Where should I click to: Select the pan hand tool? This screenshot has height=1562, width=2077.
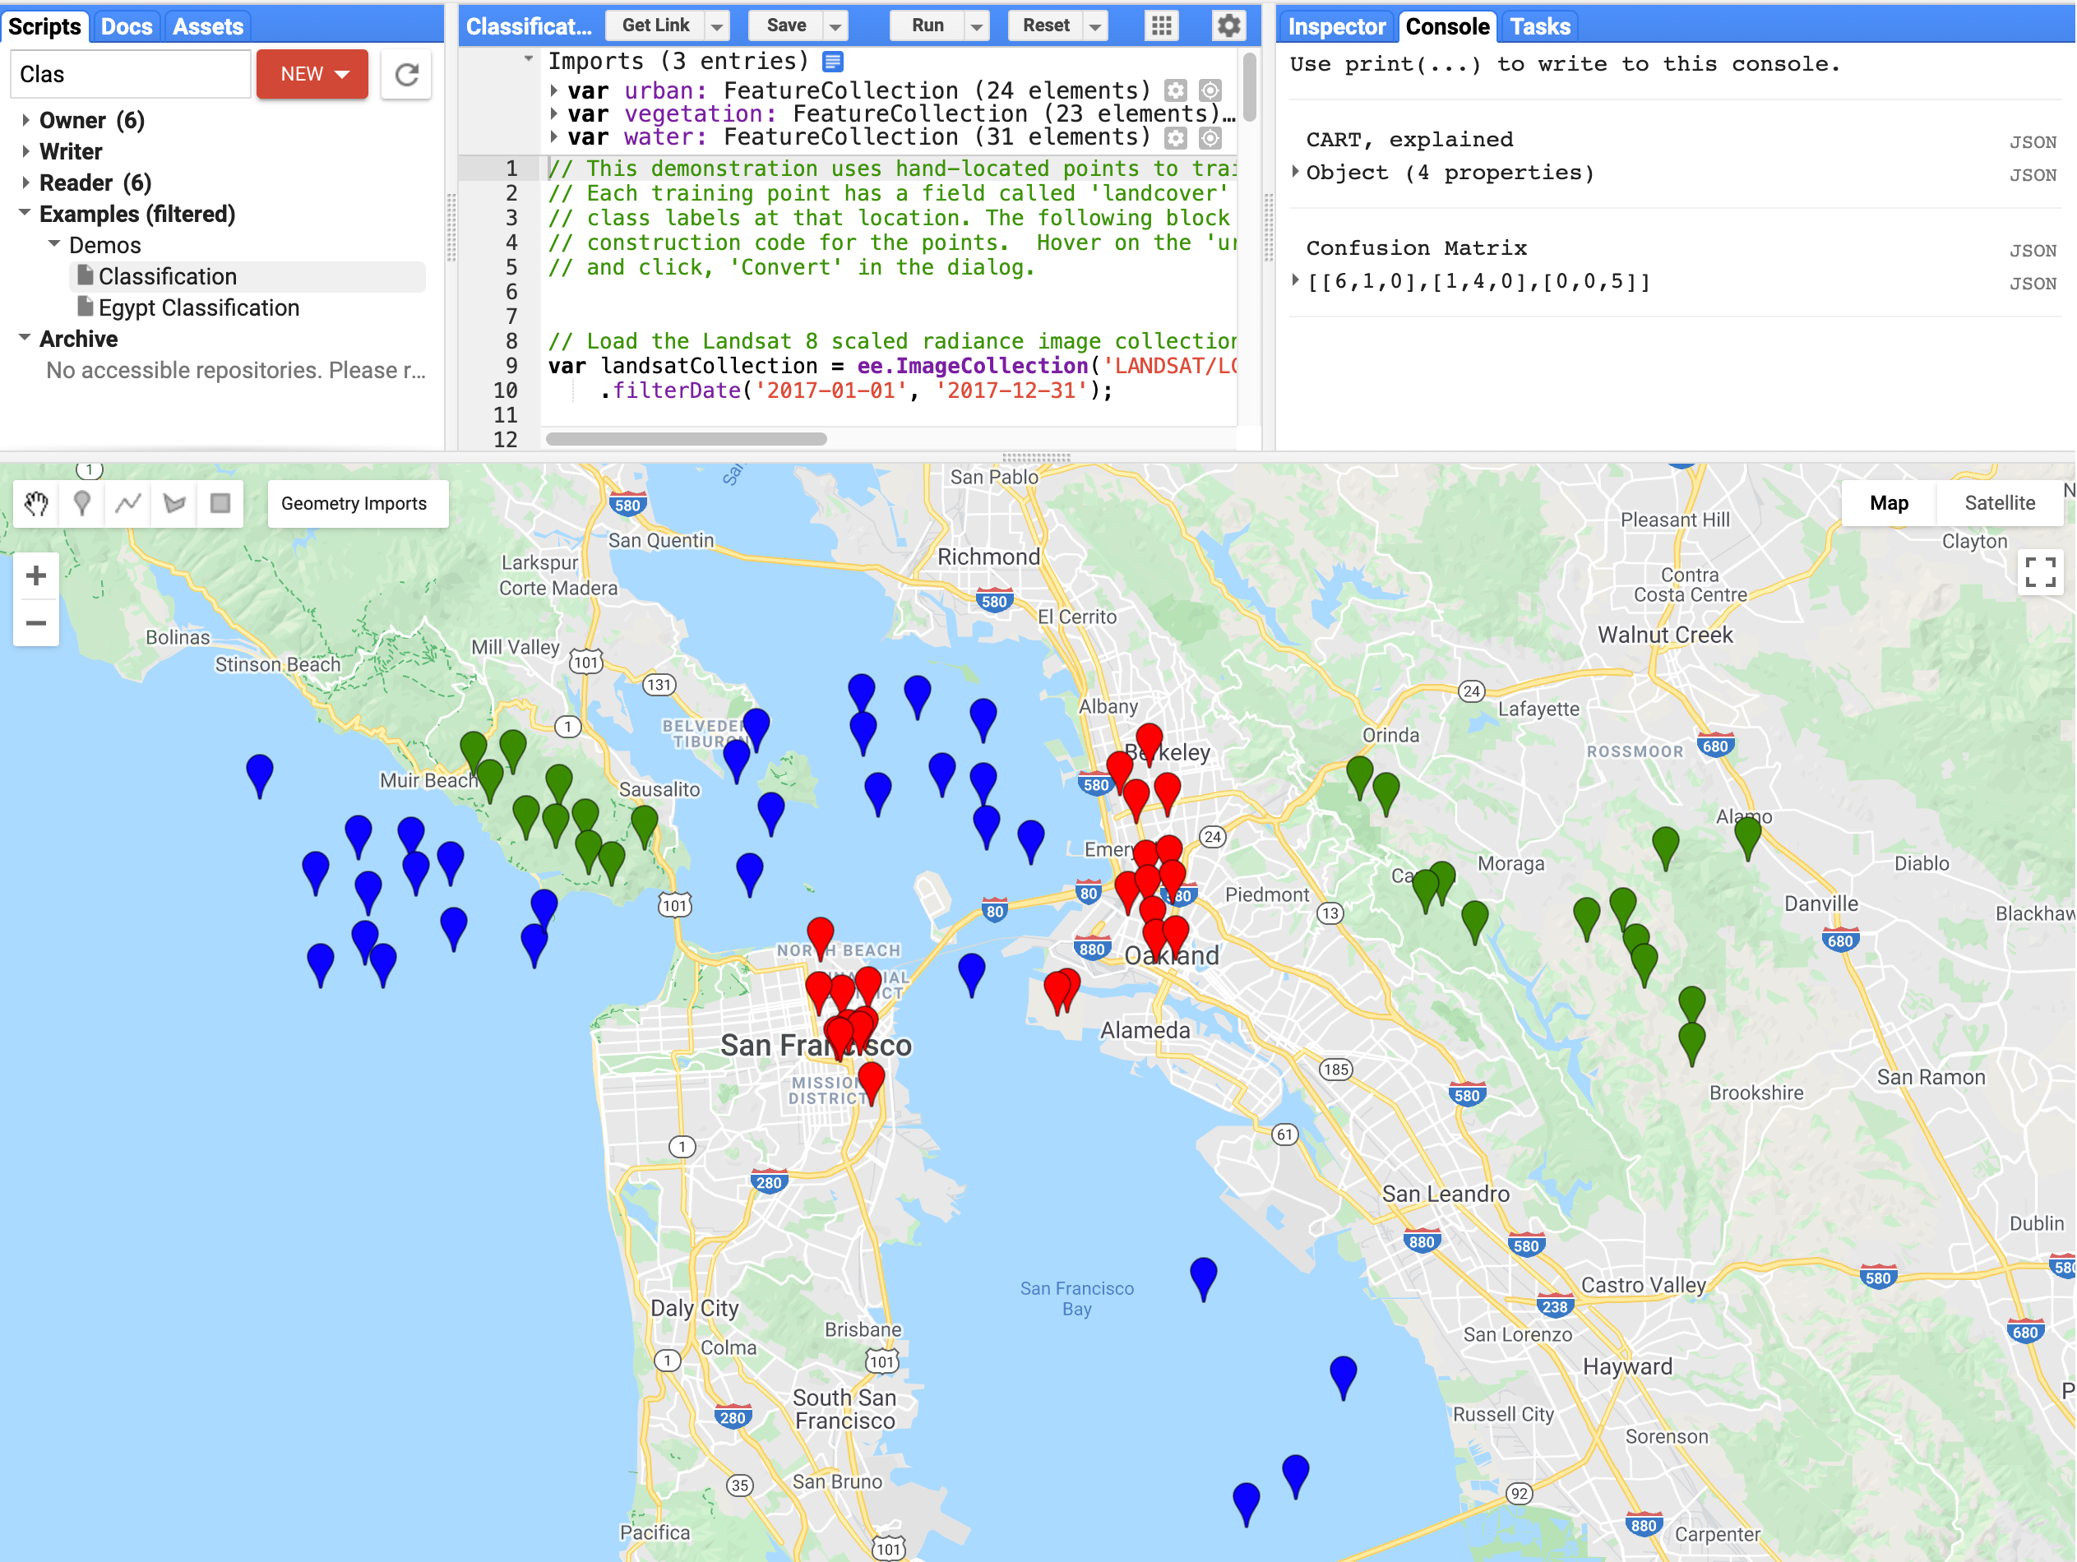[35, 503]
